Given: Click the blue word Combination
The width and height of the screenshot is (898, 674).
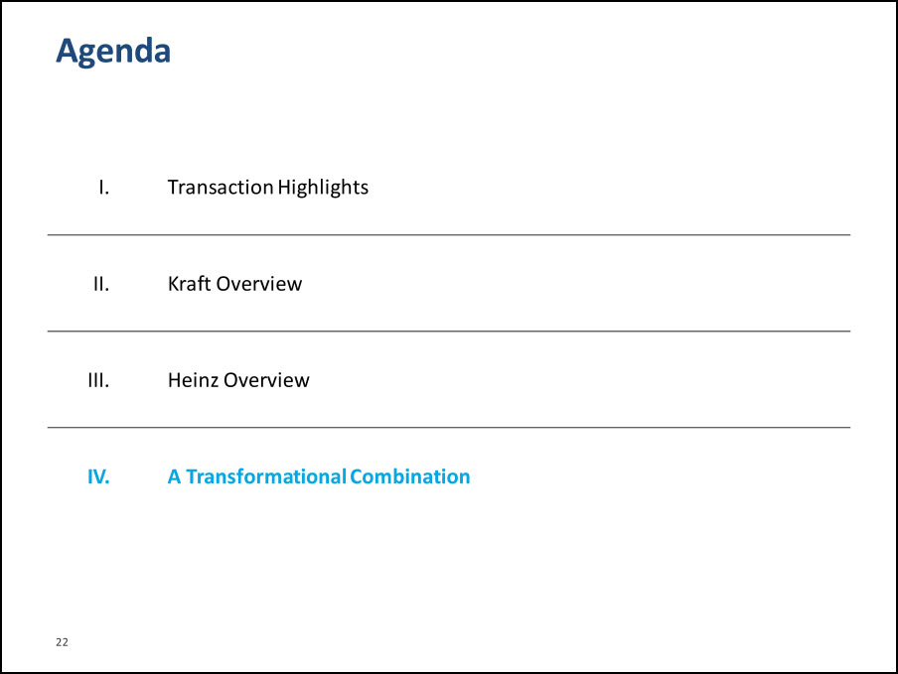Looking at the screenshot, I should [x=409, y=476].
